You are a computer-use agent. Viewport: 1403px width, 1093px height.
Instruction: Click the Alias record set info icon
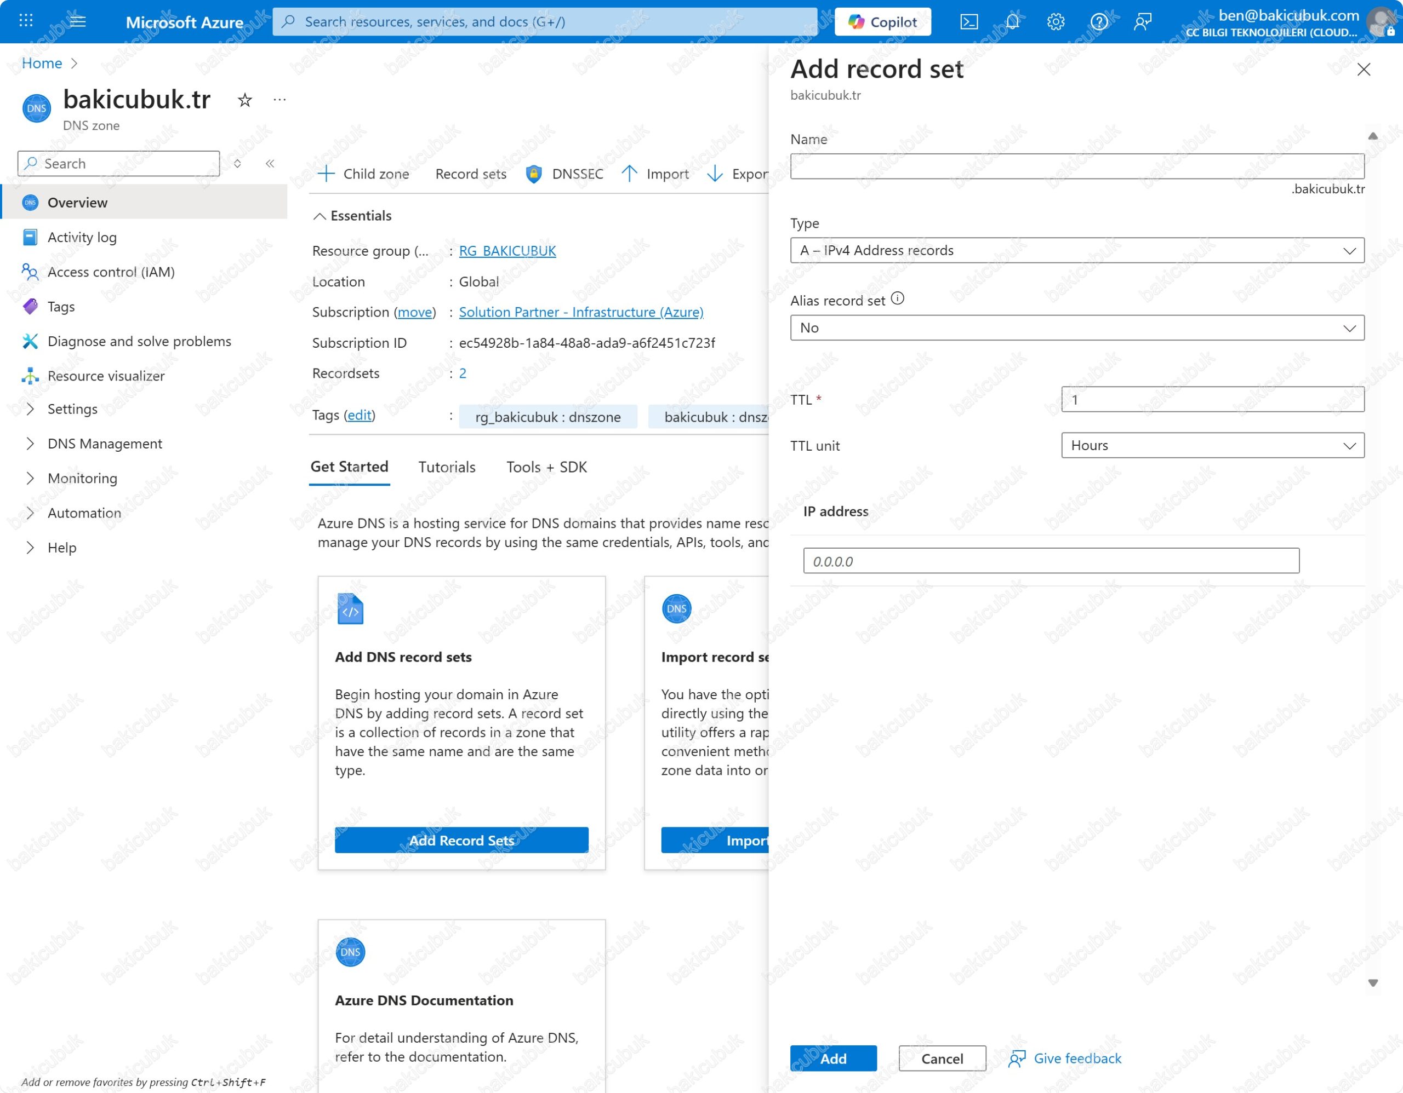898,298
